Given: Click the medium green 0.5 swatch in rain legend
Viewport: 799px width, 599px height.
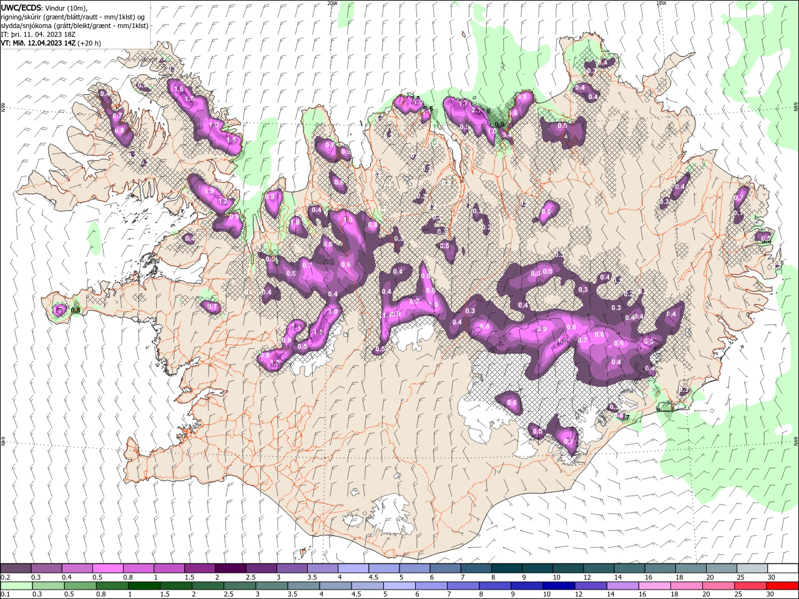Looking at the screenshot, I should [x=81, y=586].
